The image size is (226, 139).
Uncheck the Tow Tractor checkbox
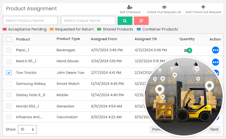coord(9,73)
